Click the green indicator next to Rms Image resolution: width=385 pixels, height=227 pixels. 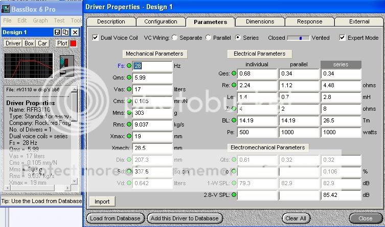(129, 124)
